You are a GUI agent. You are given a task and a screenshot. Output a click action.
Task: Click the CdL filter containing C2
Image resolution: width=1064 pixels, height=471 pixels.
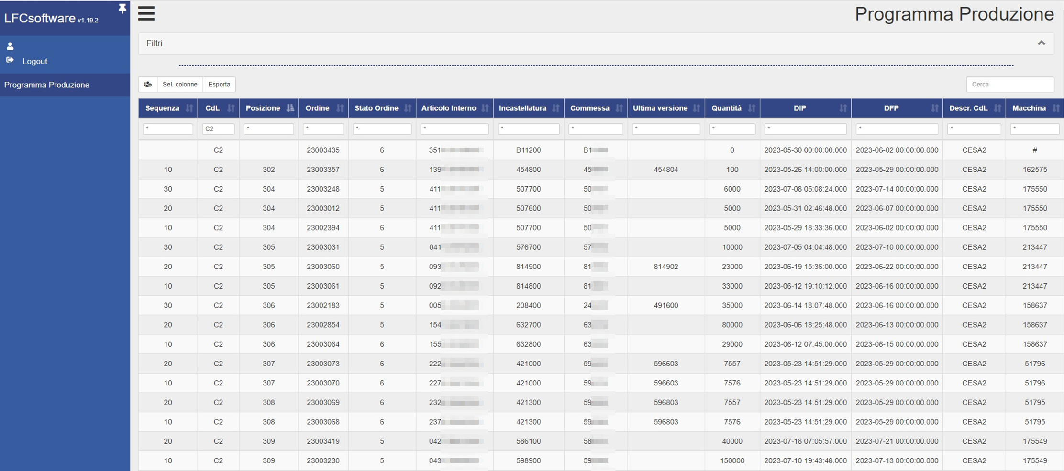[x=218, y=129]
